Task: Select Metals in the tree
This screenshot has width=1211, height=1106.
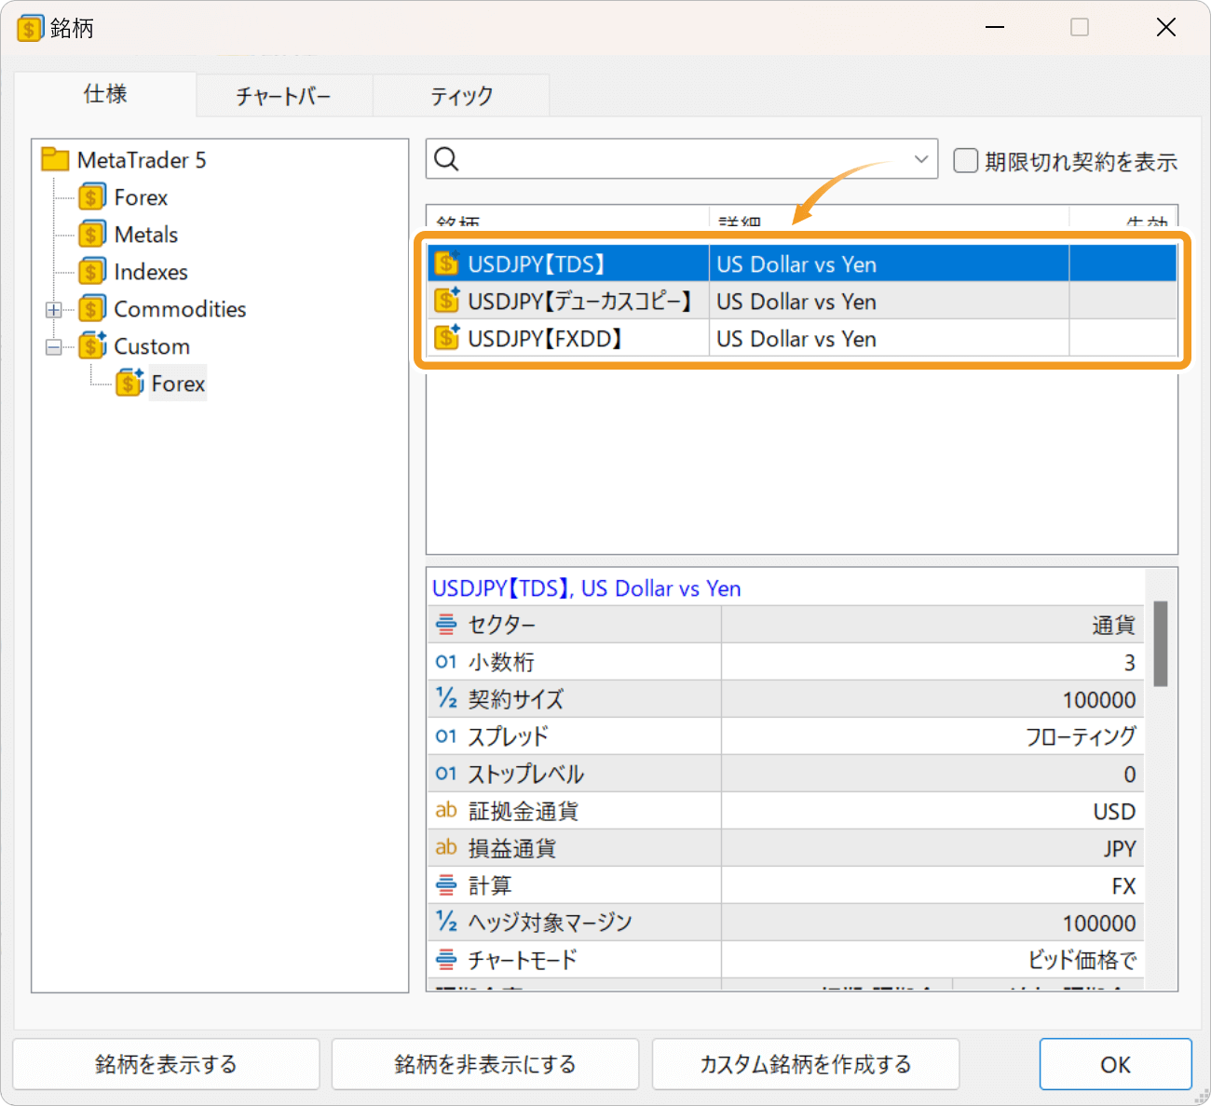Action: click(146, 235)
